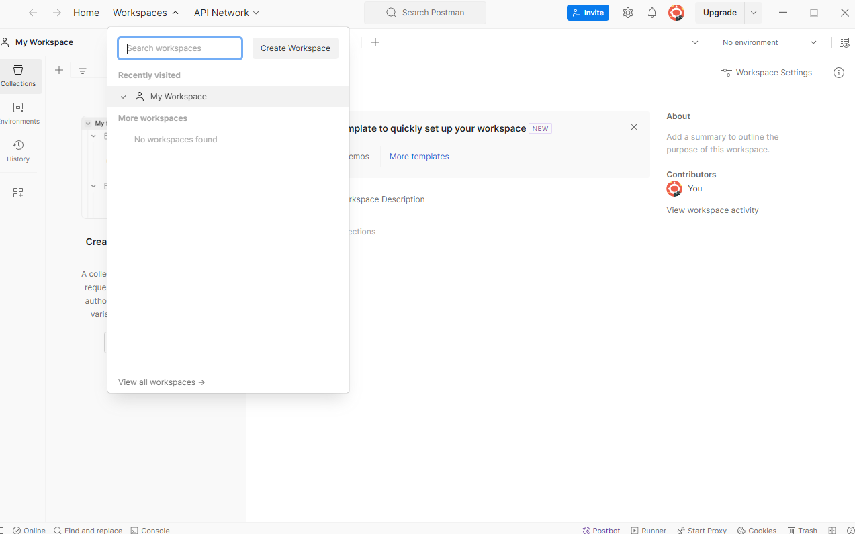Open the Trash
The height and width of the screenshot is (534, 855).
coord(803,530)
